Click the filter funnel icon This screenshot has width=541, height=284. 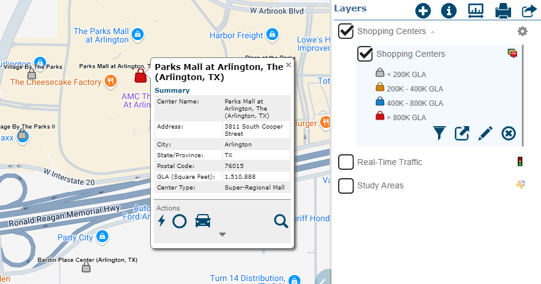click(x=440, y=133)
